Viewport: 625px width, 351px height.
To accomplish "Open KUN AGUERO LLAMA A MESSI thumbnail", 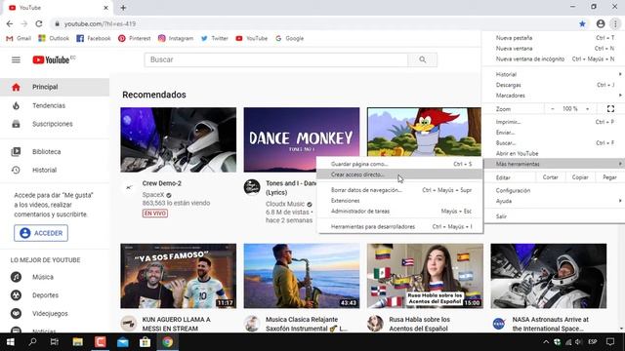I will tap(178, 276).
